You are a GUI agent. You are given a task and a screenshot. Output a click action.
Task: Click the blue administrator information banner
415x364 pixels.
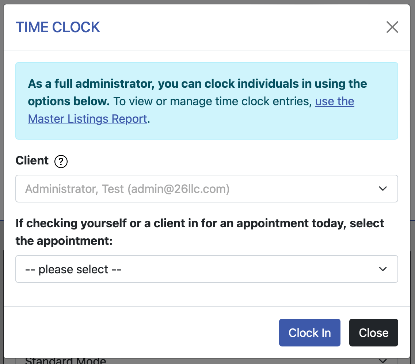coord(206,101)
